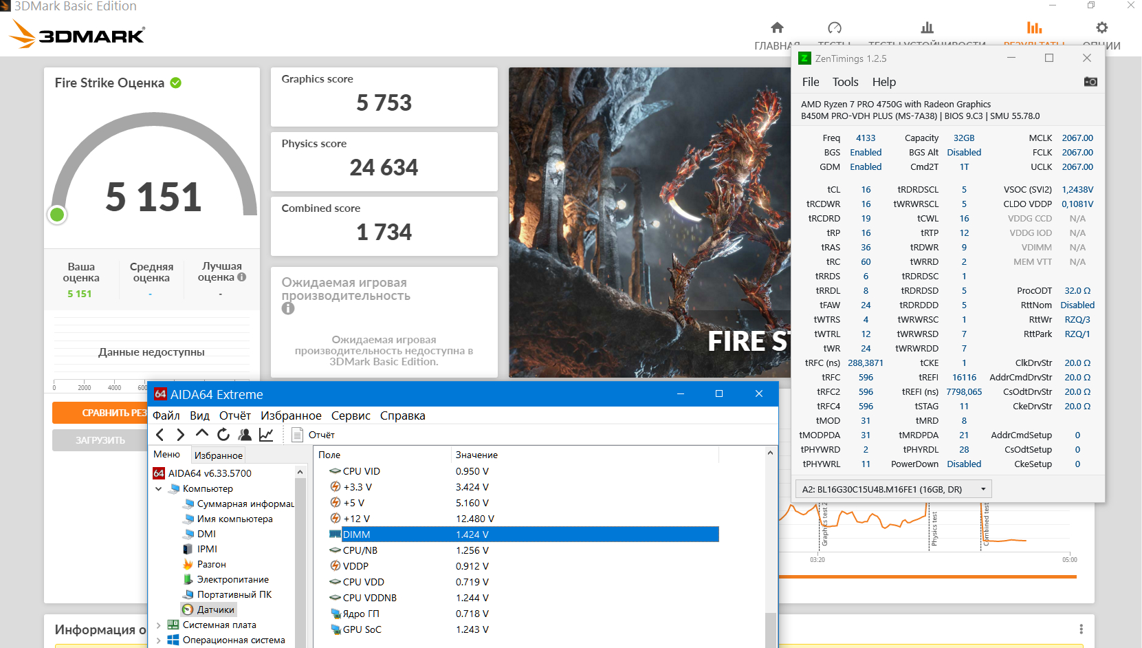Open the Избранное menu in AIDA64 menu bar

(x=291, y=415)
